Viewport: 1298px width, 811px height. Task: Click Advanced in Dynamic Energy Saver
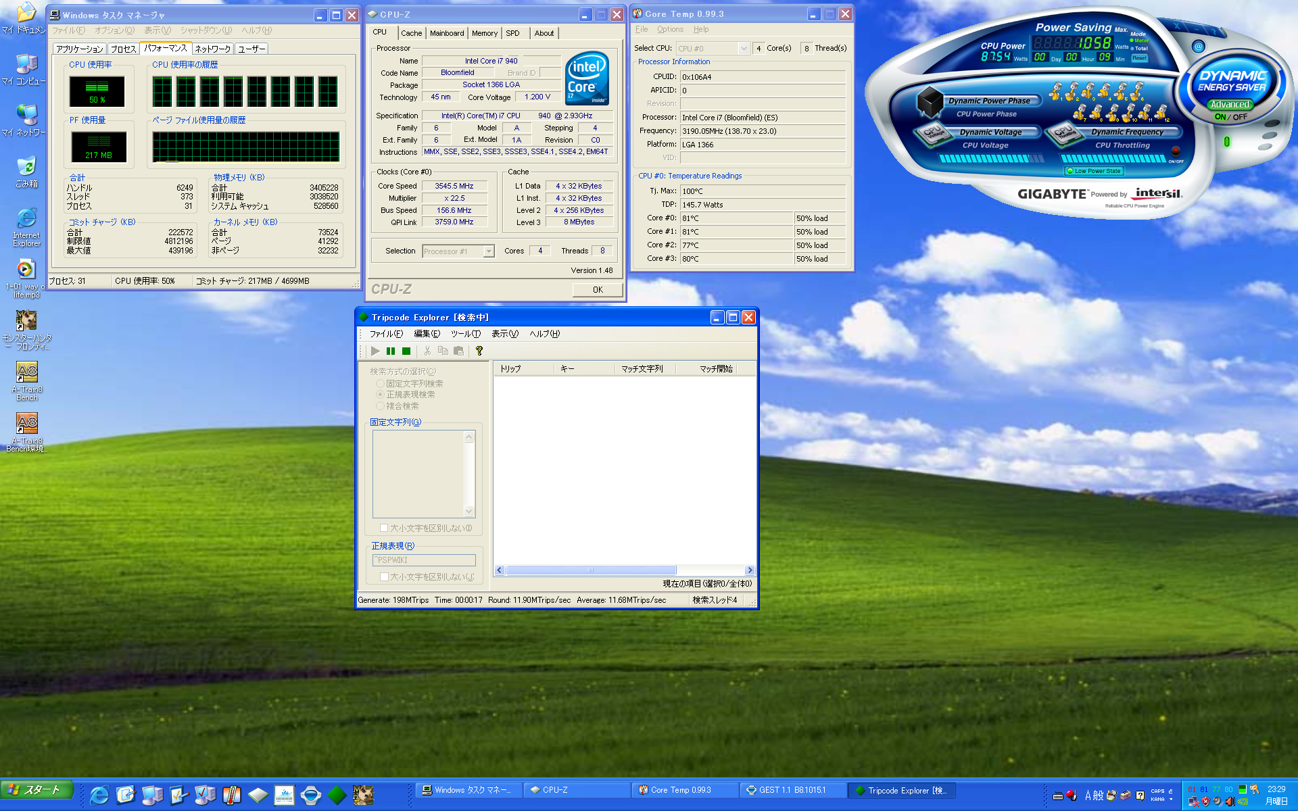[1230, 104]
